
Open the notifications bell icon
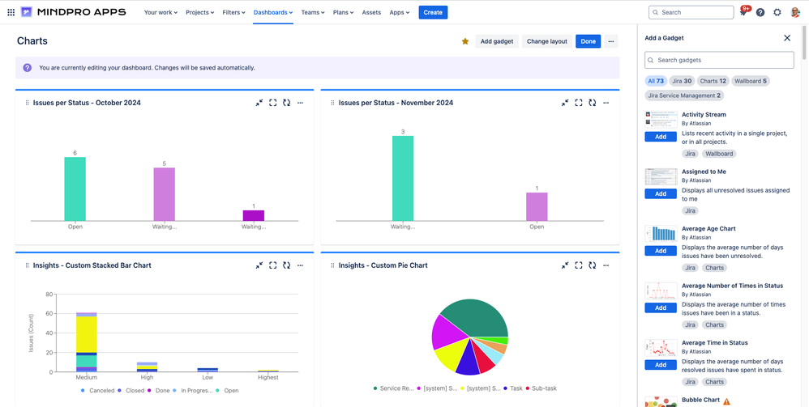(743, 12)
